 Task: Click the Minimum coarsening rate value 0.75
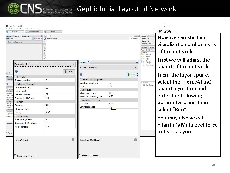[123, 96]
